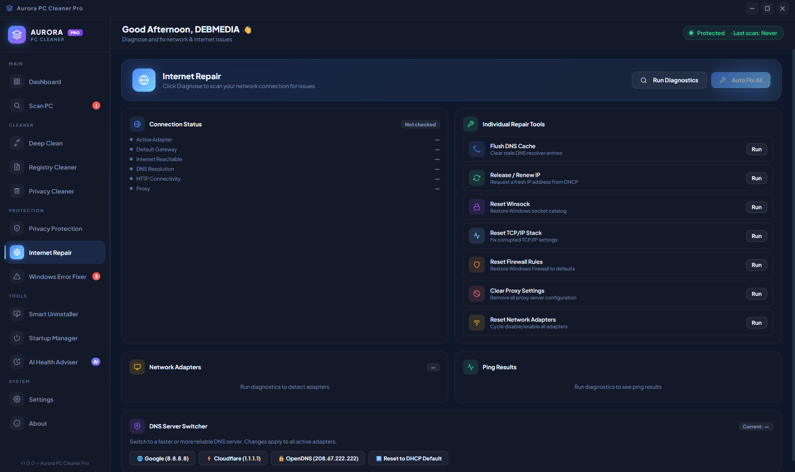
Task: Click the DNS Server Switcher pin icon
Action: tap(137, 427)
